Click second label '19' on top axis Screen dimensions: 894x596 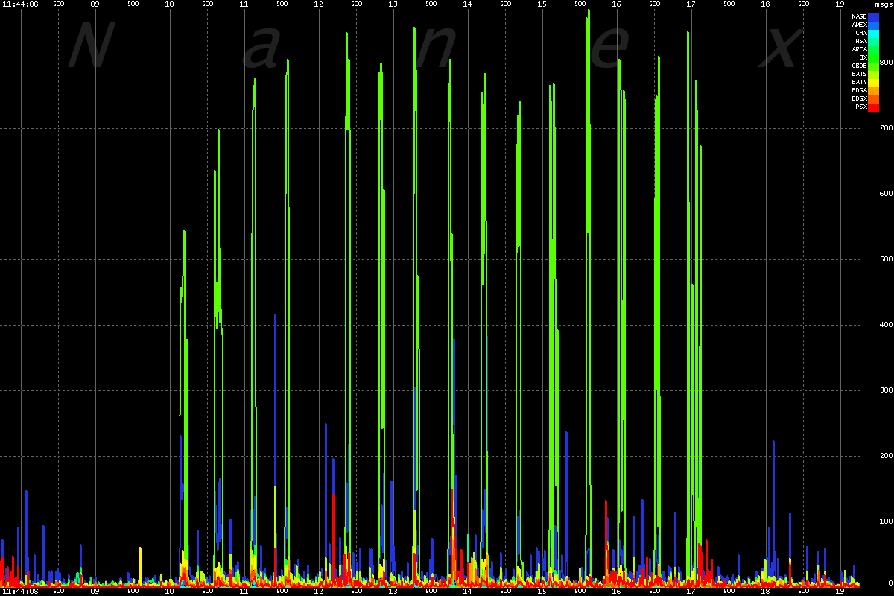pyautogui.click(x=840, y=4)
